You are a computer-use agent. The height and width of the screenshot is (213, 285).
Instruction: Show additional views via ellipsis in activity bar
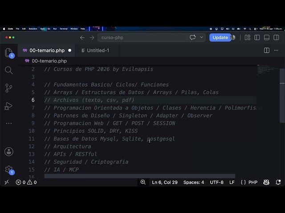9,123
